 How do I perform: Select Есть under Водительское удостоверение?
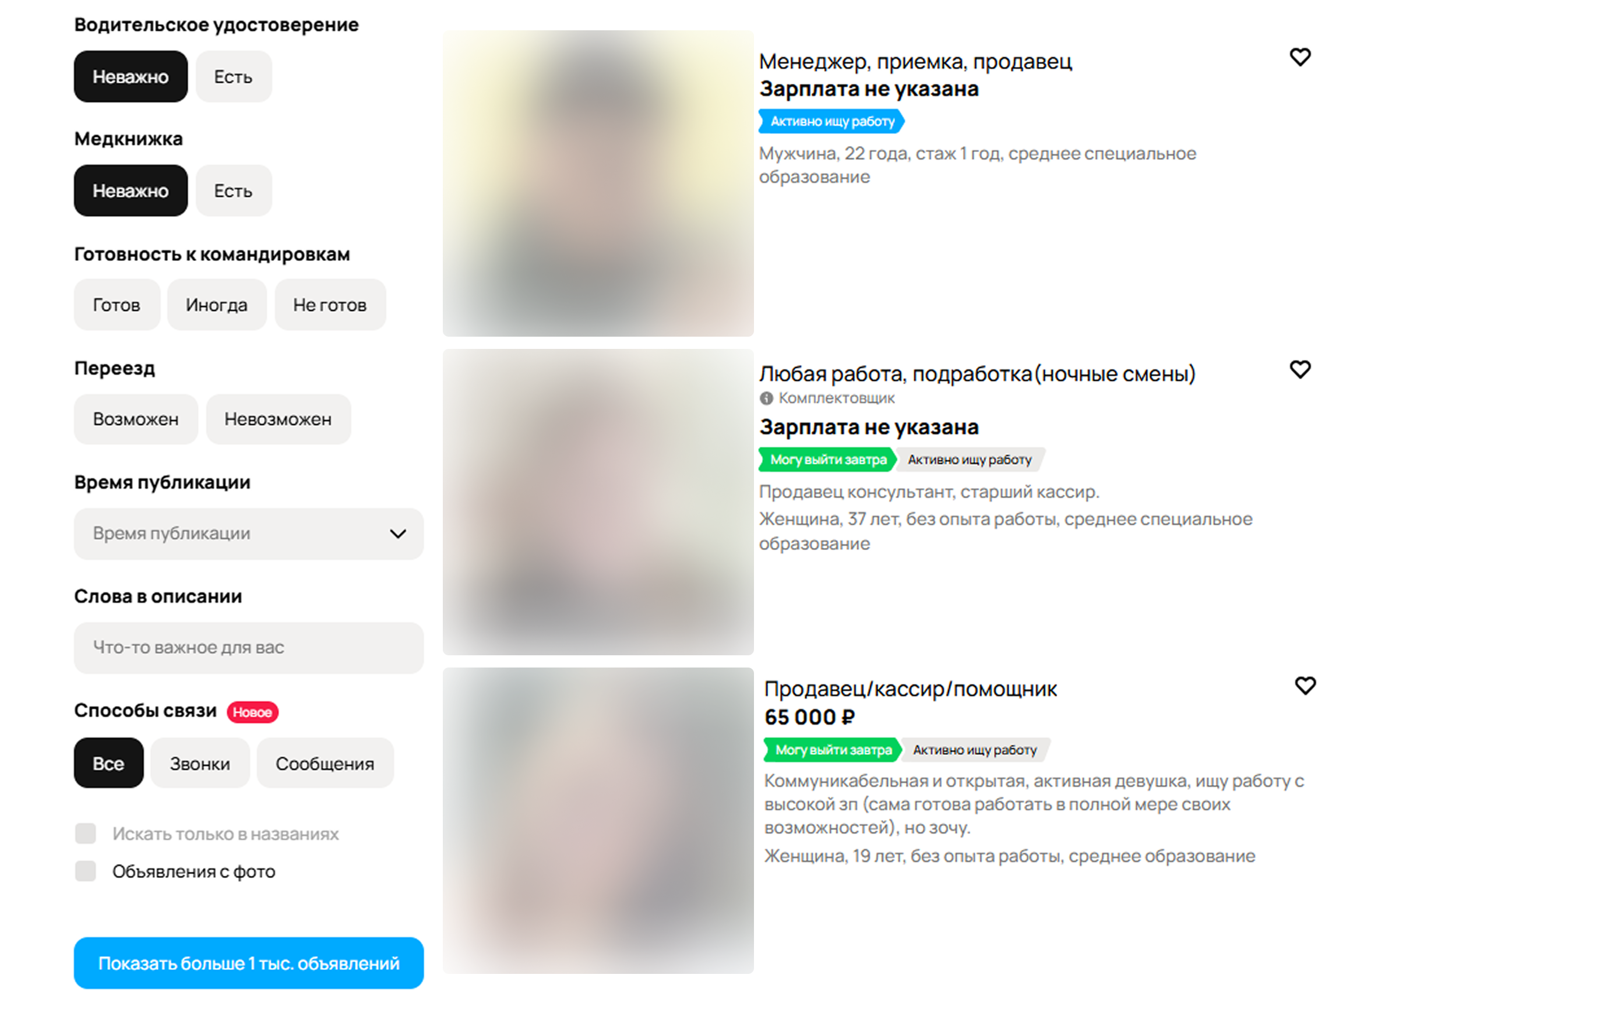tap(234, 76)
